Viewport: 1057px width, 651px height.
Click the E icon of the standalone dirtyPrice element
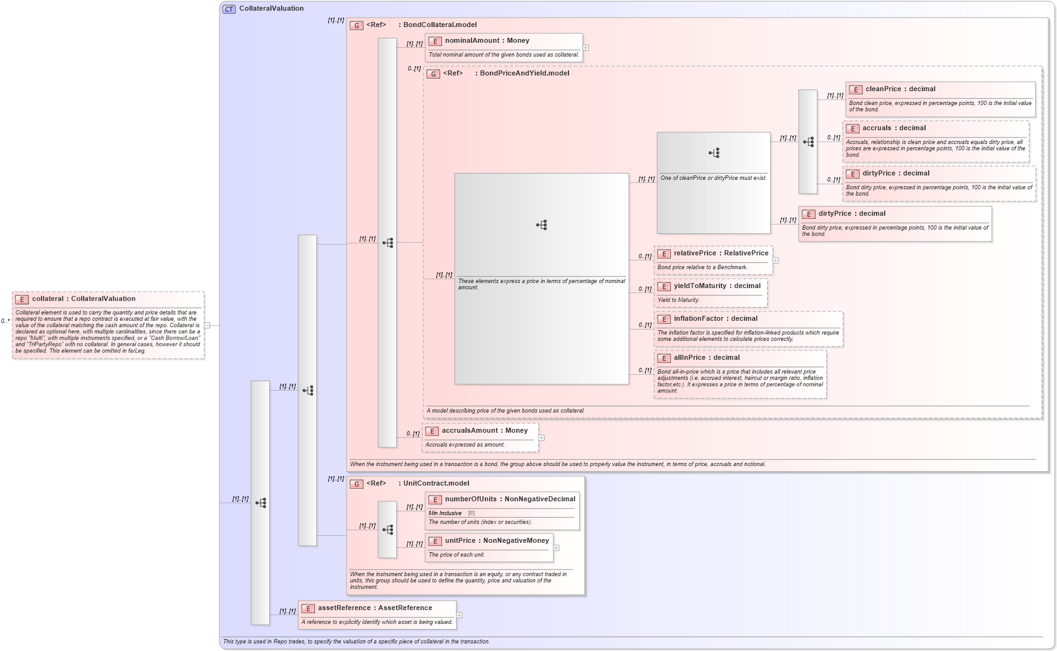(809, 213)
